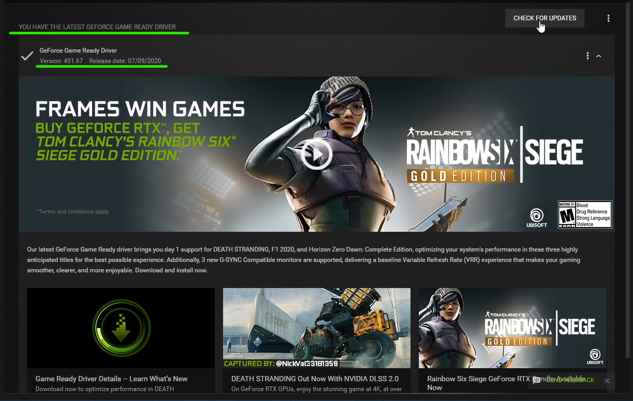Viewport: 633px width, 401px height.
Task: Click YOU HAVE THE LATEST GEFORCE GAME READY DRIVER
Action: point(97,27)
